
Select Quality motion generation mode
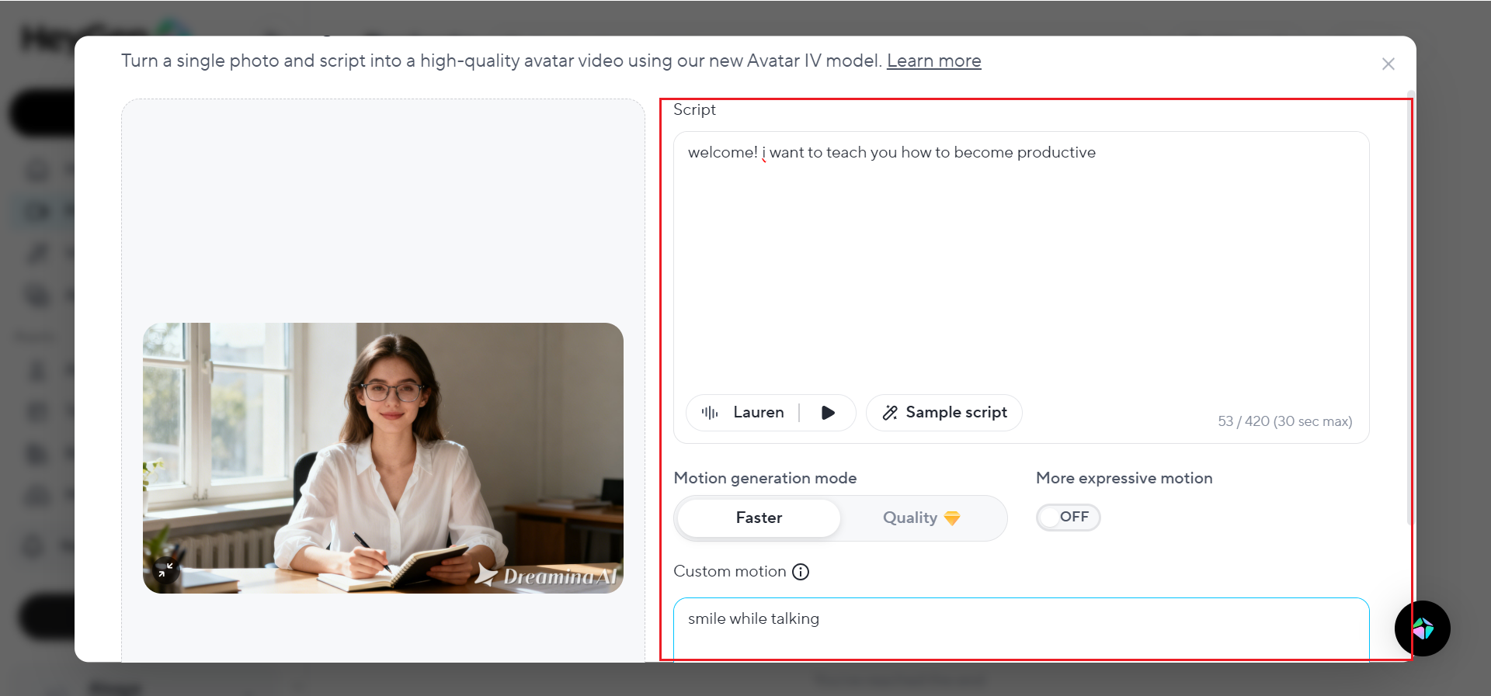point(921,518)
